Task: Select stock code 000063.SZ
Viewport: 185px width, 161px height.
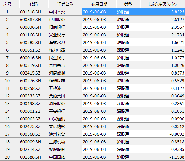Action: [x=34, y=119]
